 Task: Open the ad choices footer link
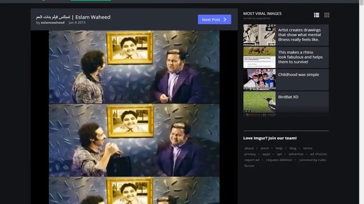tap(318, 154)
